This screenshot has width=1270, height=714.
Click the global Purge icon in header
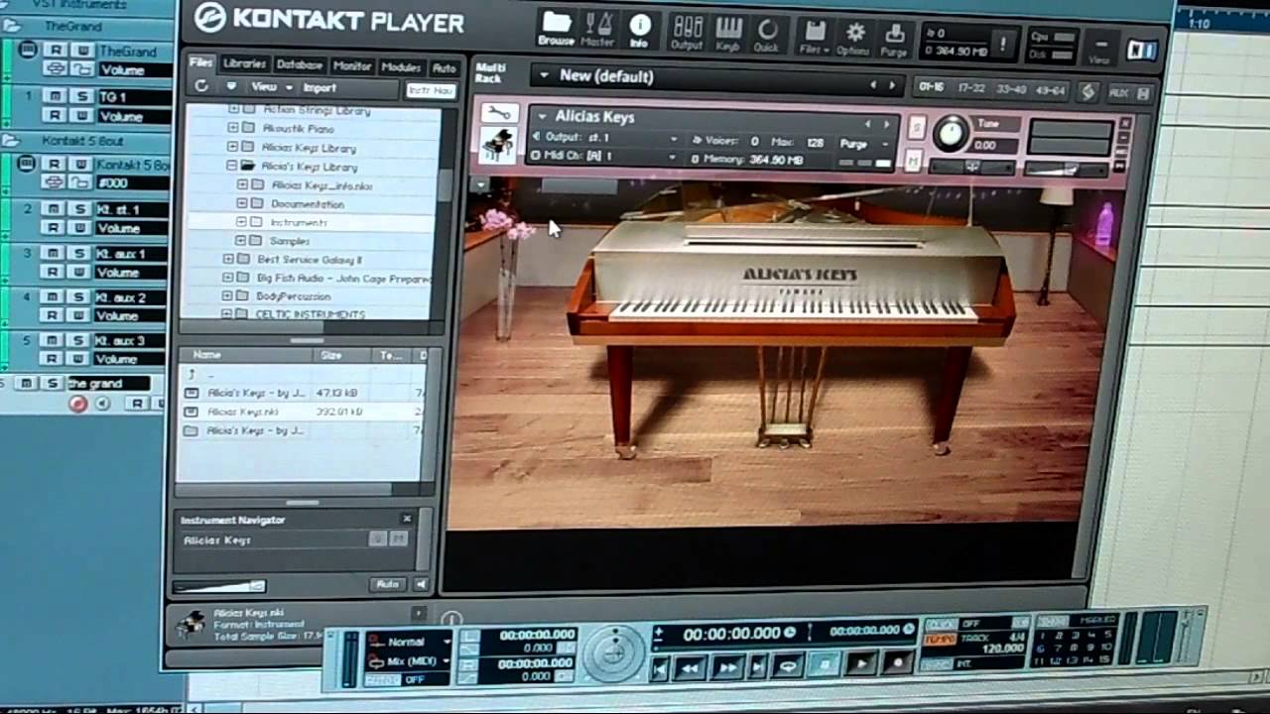coord(894,39)
